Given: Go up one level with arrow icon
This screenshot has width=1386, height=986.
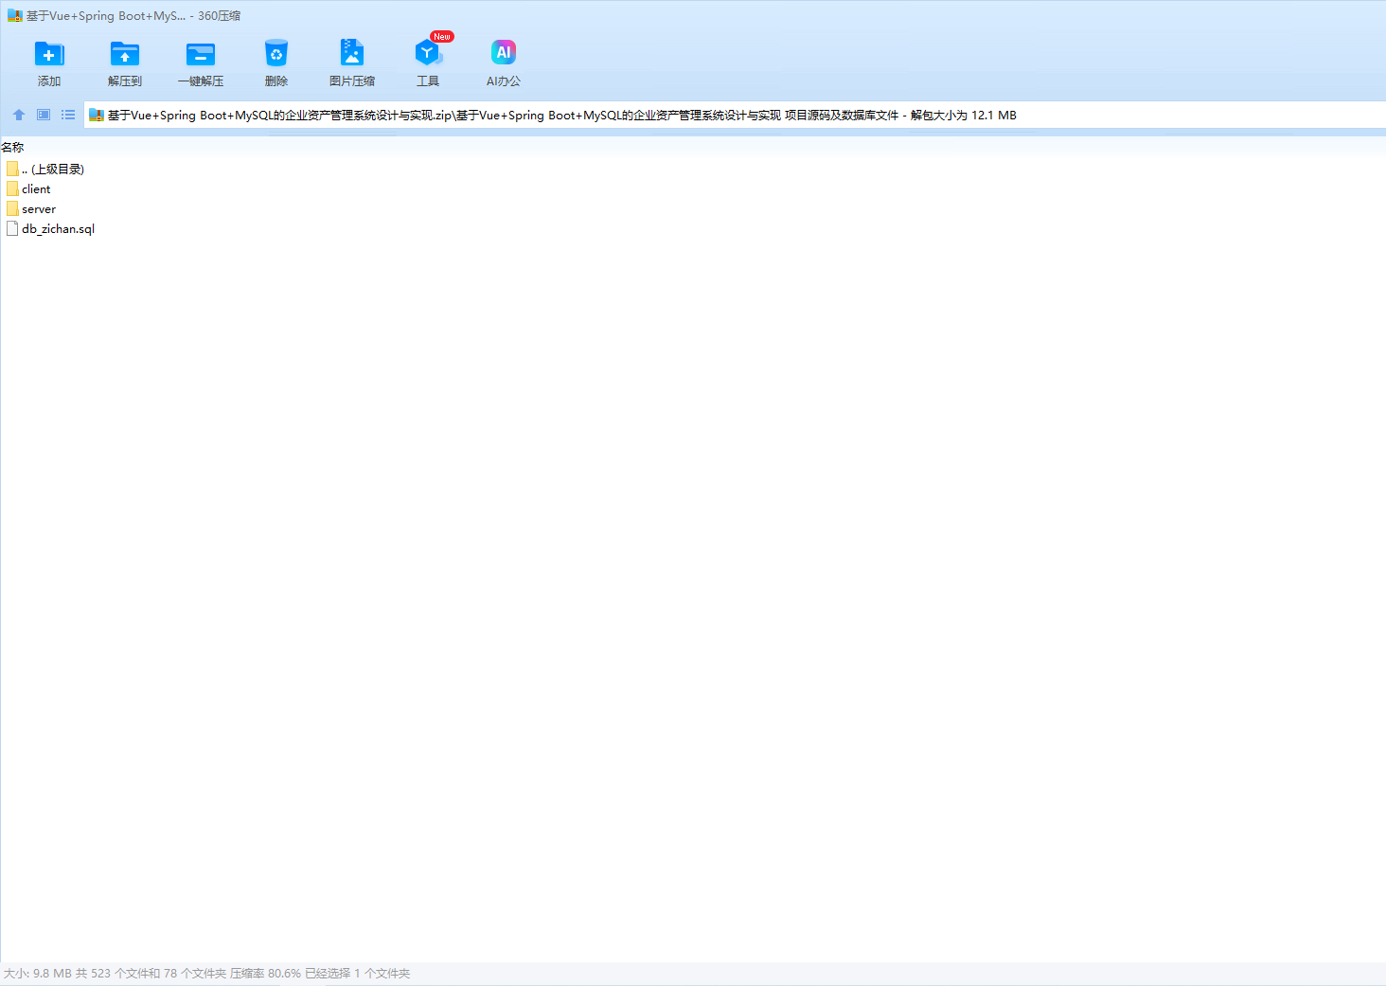Looking at the screenshot, I should (19, 115).
